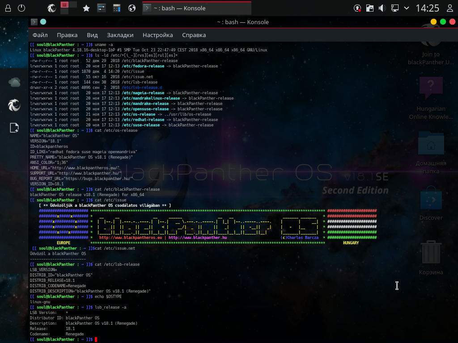Click the /etc/fedora-release symlink entry
Screen dimensions: 458x343
(143, 66)
